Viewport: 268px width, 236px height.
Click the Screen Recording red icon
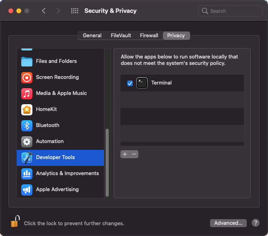pyautogui.click(x=27, y=77)
